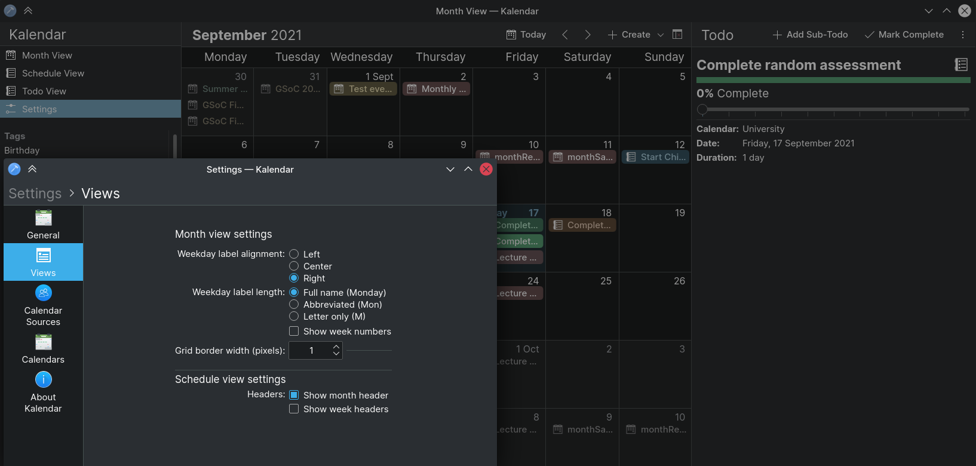Click keep-above arrows in main window titlebar
The height and width of the screenshot is (466, 976).
click(x=28, y=11)
